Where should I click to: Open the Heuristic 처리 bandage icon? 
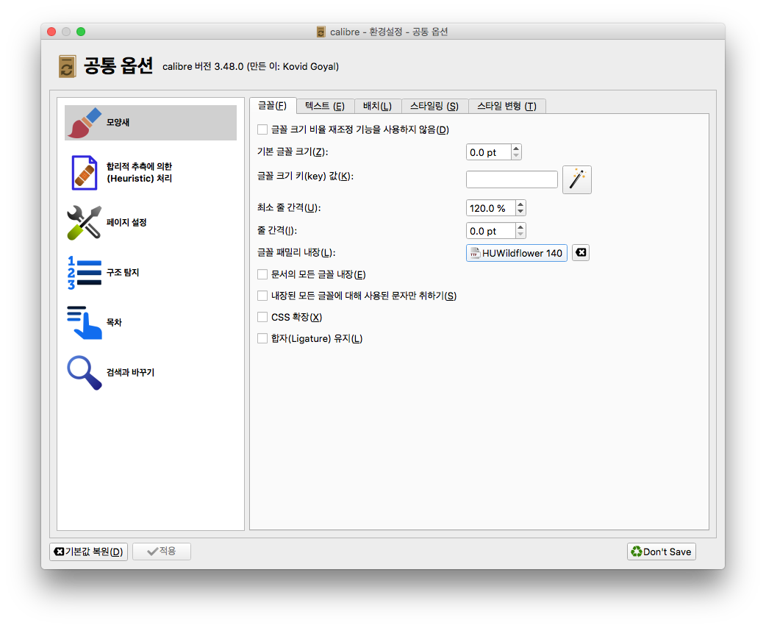click(85, 173)
